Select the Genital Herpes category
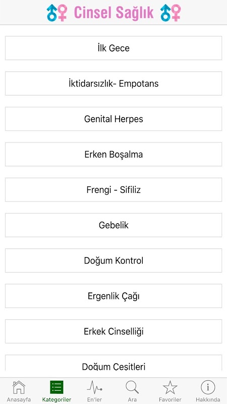 point(113,119)
